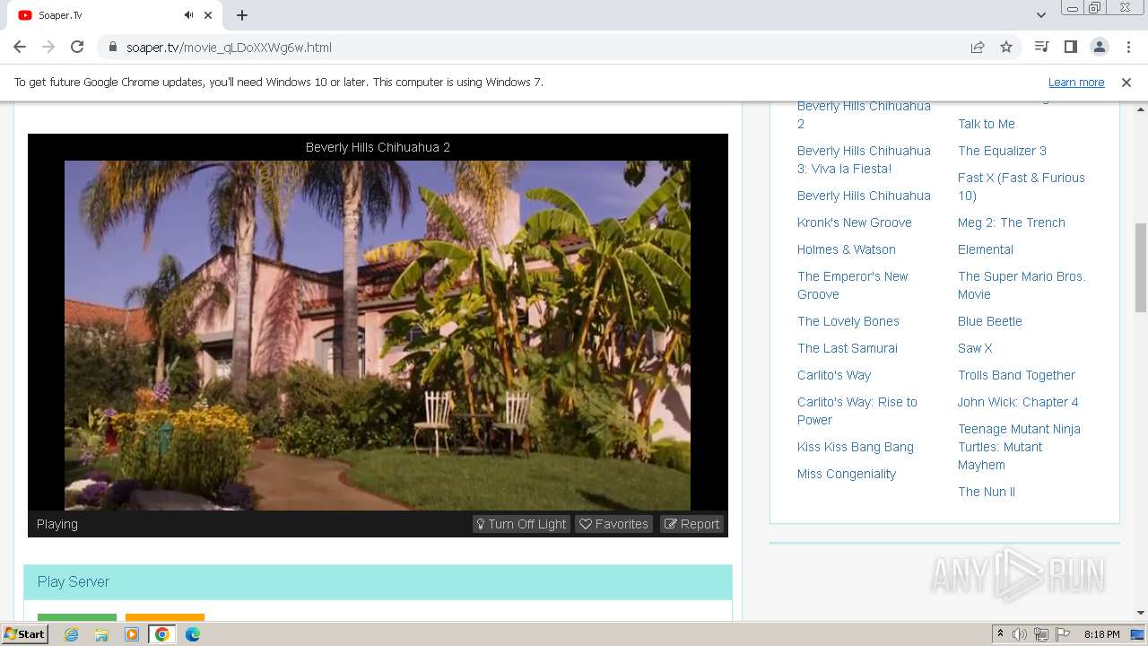Open Talk to Me link
The image size is (1148, 646).
pos(986,124)
